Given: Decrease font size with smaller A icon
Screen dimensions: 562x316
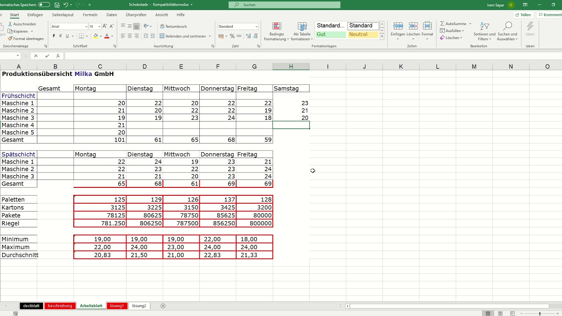Looking at the screenshot, I should 112,26.
